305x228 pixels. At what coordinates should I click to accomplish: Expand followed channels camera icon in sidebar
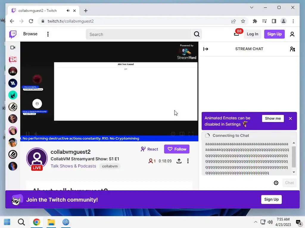(13, 47)
